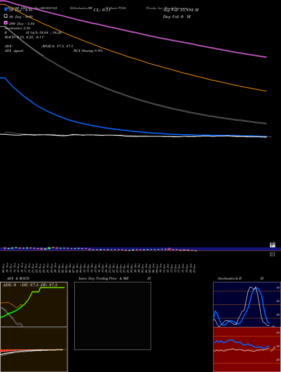Click 'Intra Day Trading Price & MR SI' title

pos(115,278)
